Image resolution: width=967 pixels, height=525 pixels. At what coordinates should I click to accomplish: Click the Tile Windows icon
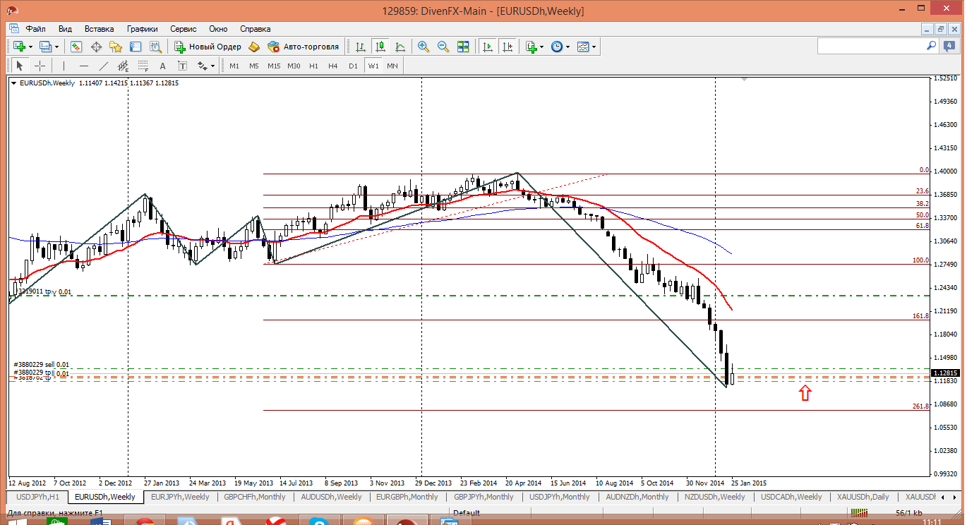pyautogui.click(x=463, y=47)
